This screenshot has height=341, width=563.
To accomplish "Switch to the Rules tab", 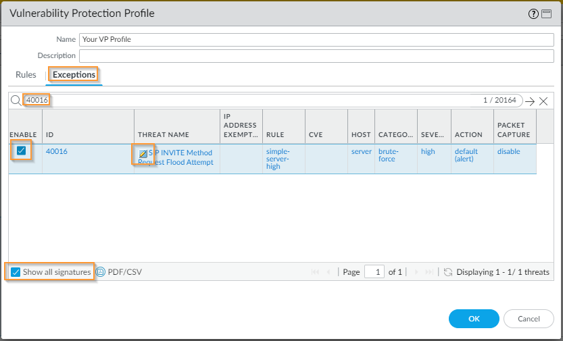I will click(26, 75).
